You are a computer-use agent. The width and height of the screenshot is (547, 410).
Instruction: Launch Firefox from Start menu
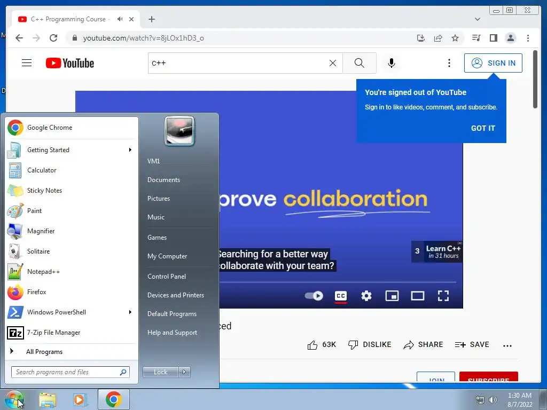pyautogui.click(x=71, y=292)
